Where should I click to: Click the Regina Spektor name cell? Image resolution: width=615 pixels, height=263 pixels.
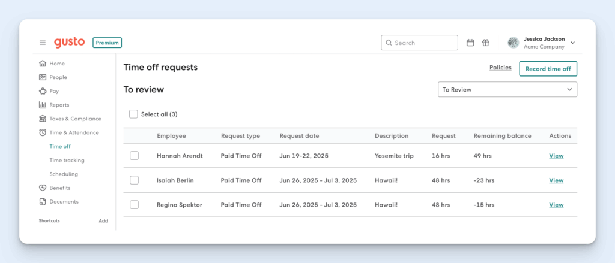(x=179, y=205)
